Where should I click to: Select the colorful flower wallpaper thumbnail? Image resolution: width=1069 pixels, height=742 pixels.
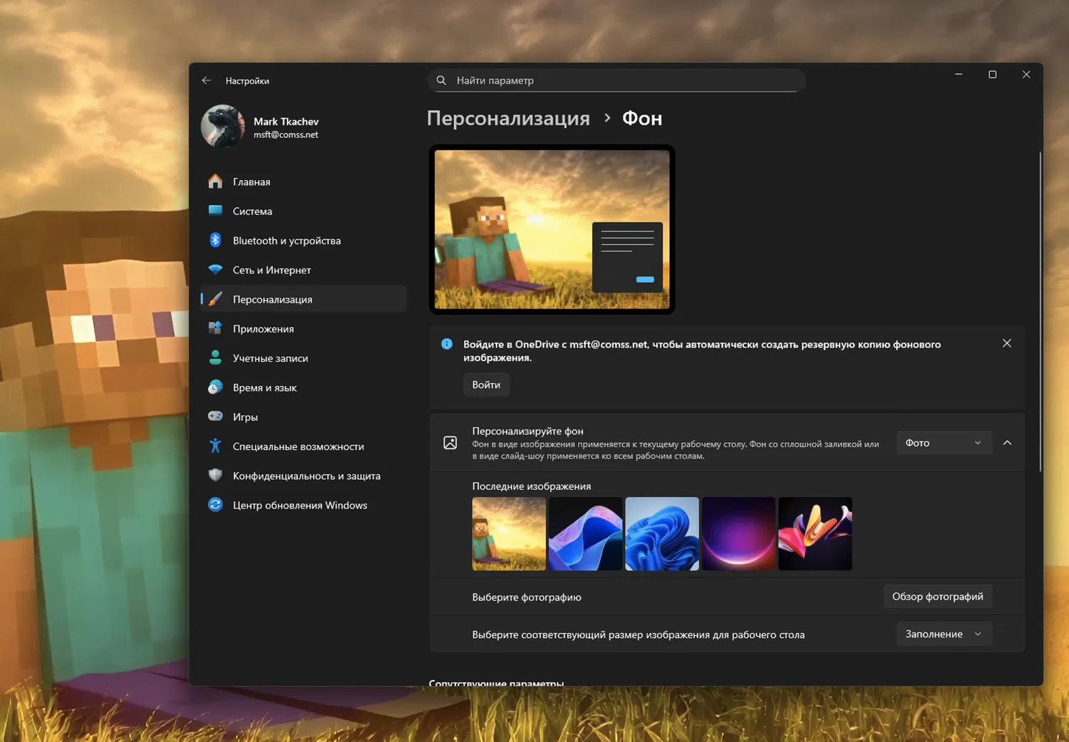pos(815,534)
